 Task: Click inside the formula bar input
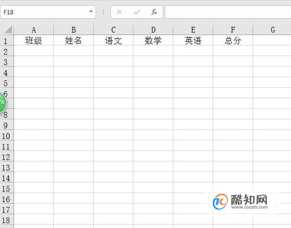coord(228,12)
